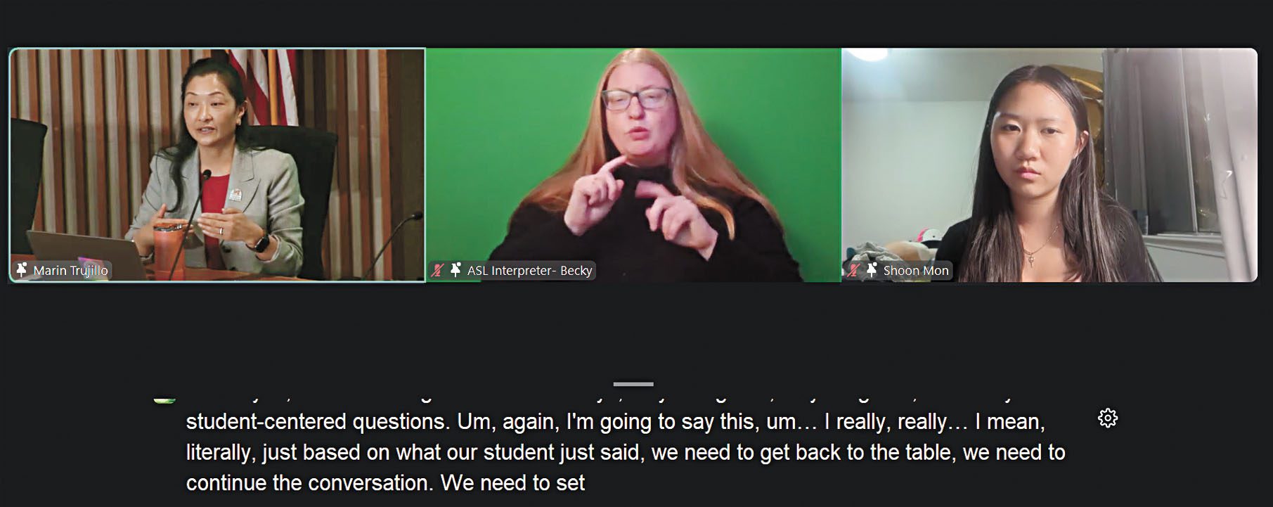Viewport: 1273px width, 507px height.
Task: Click the pin icon beside ASL Interpreter- Becky
Action: click(455, 270)
